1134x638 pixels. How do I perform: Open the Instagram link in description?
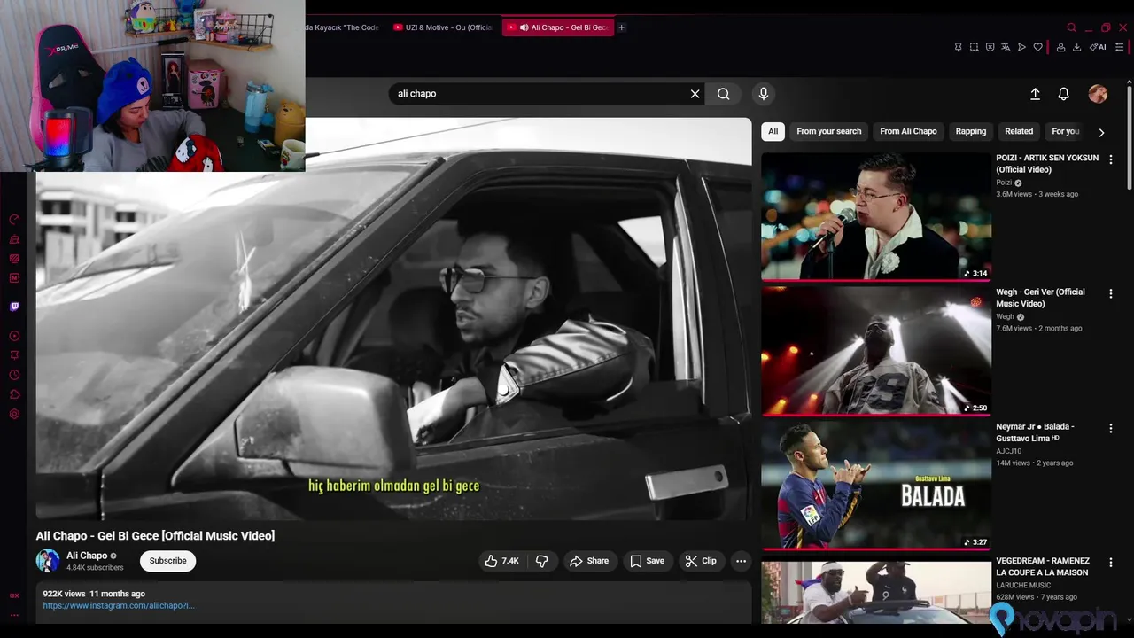click(x=119, y=605)
